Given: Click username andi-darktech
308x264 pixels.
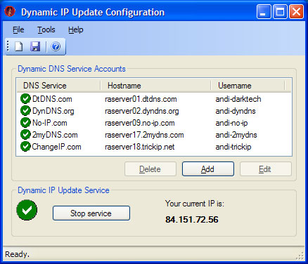Looking at the screenshot, I should (238, 99).
